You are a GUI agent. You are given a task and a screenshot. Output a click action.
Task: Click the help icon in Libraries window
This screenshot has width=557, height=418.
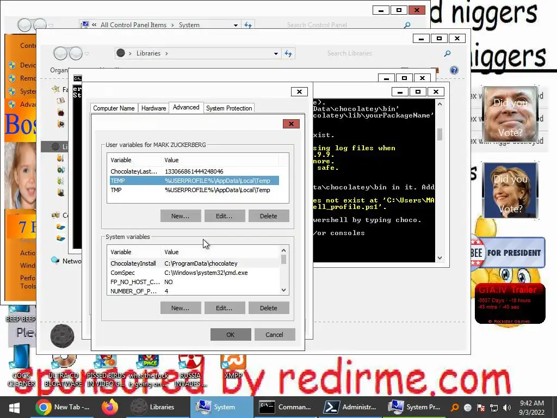(x=454, y=70)
